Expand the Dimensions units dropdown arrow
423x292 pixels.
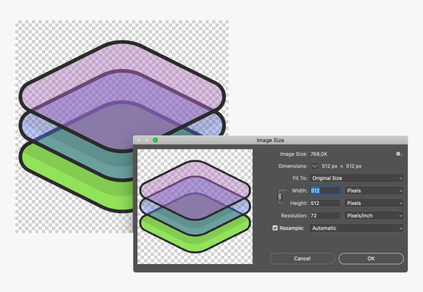tap(314, 166)
